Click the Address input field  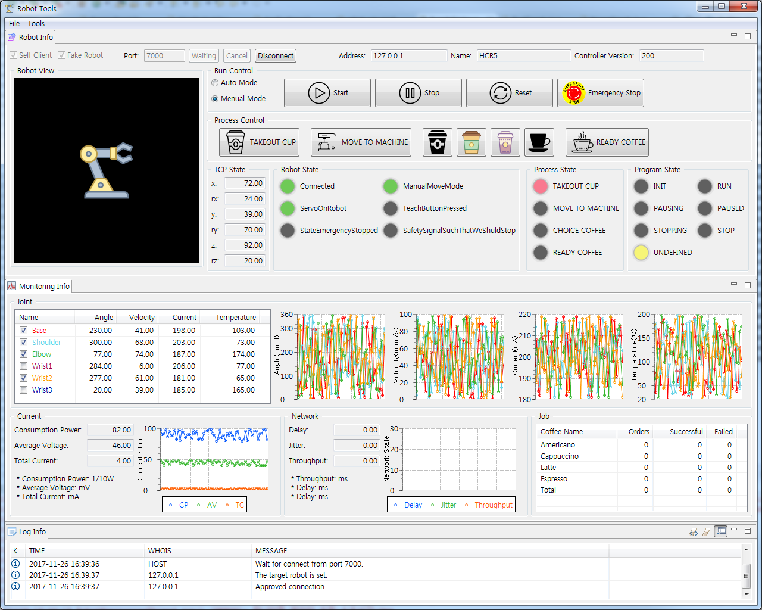pyautogui.click(x=408, y=56)
